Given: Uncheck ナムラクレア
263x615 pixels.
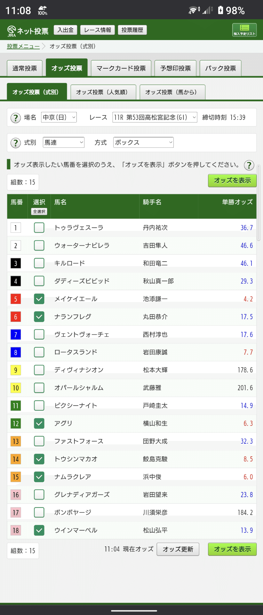Looking at the screenshot, I should (x=39, y=477).
